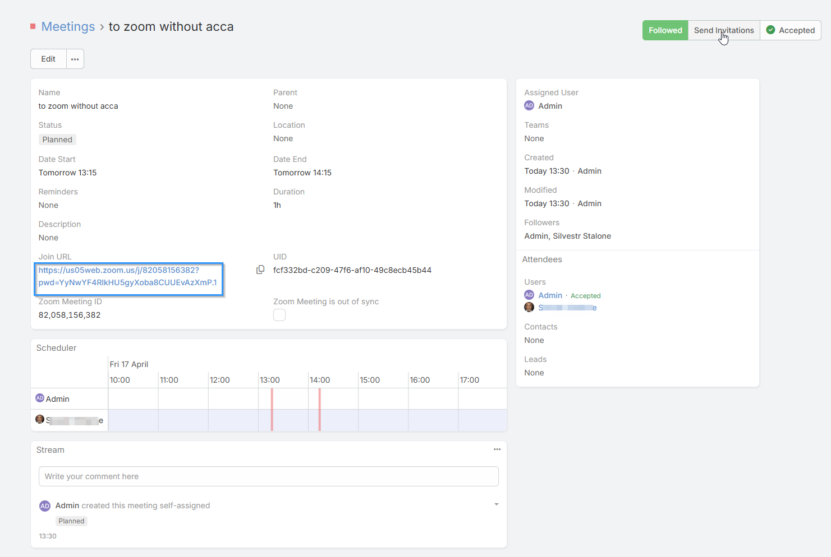Open the Stream panel three-dot menu
831x557 pixels.
pos(497,449)
